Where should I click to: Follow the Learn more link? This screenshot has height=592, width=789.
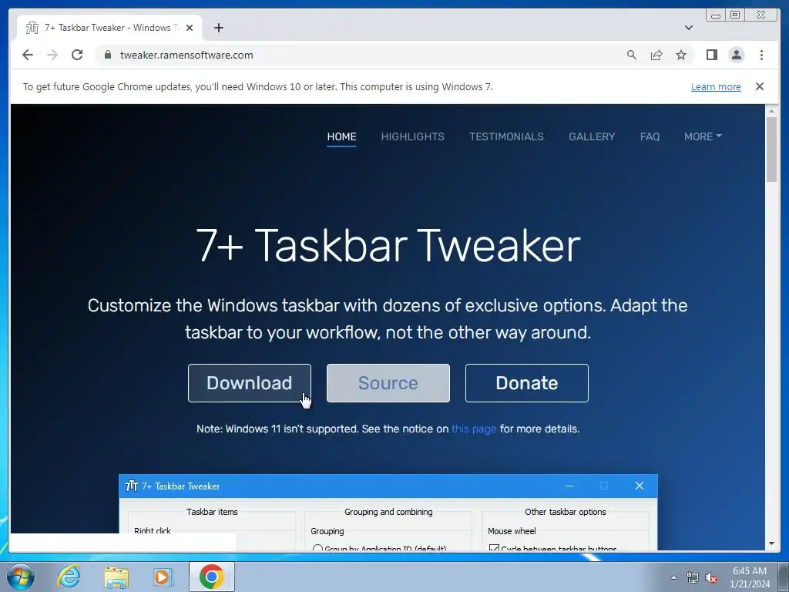click(x=716, y=86)
